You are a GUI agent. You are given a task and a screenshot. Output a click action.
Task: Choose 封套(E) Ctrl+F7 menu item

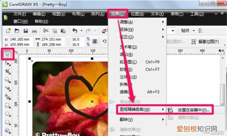pyautogui.click(x=137, y=70)
